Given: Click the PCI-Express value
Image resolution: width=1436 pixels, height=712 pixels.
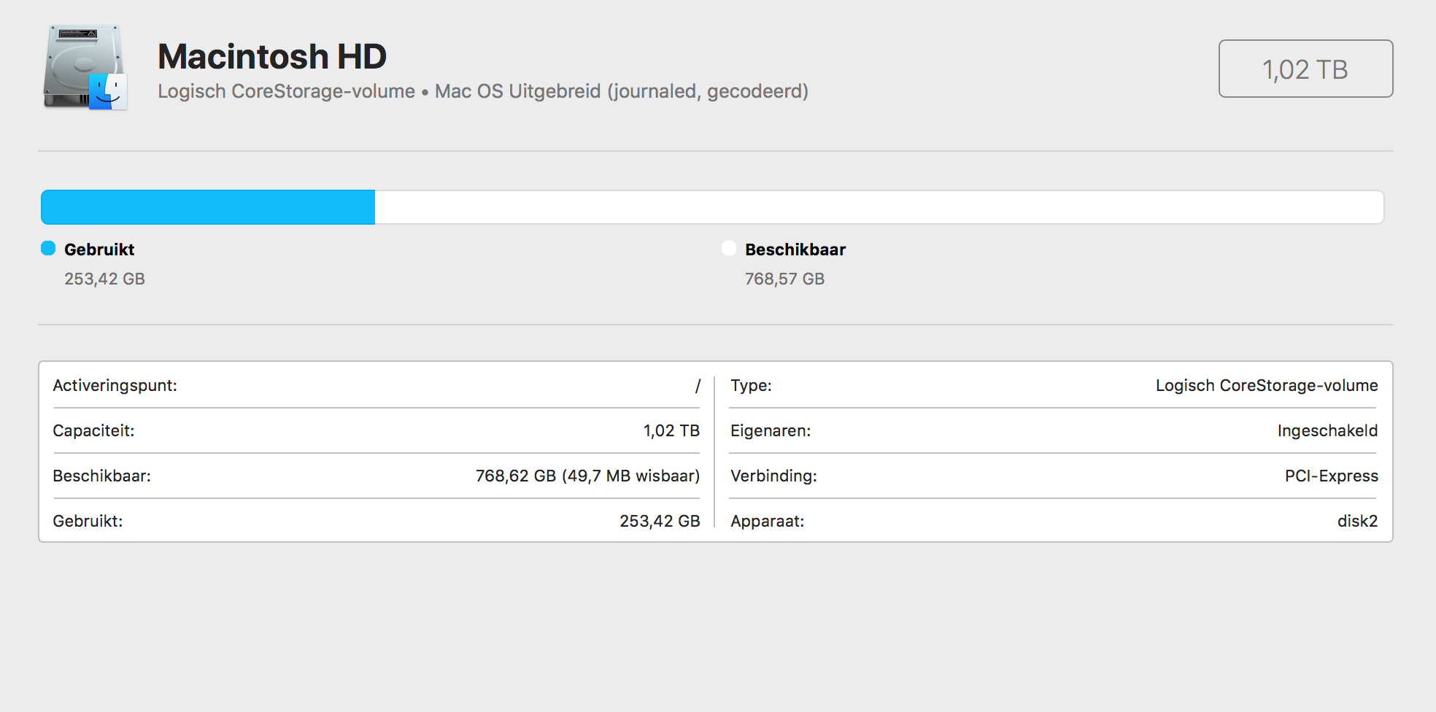Looking at the screenshot, I should coord(1331,476).
